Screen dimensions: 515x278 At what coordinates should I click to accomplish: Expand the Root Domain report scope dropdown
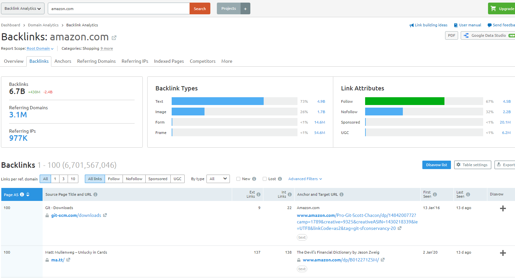pyautogui.click(x=40, y=48)
